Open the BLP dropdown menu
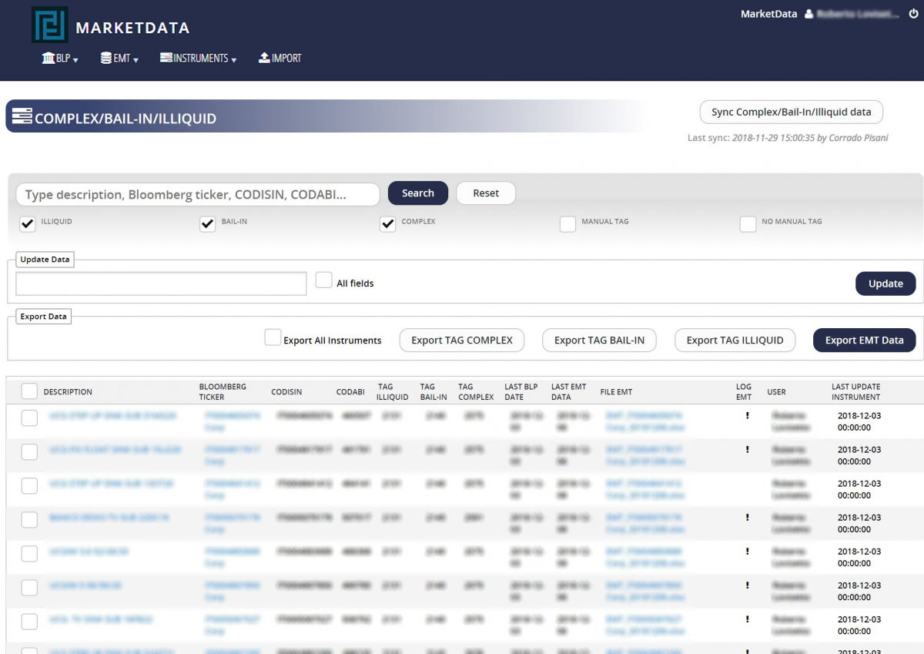 click(x=60, y=58)
